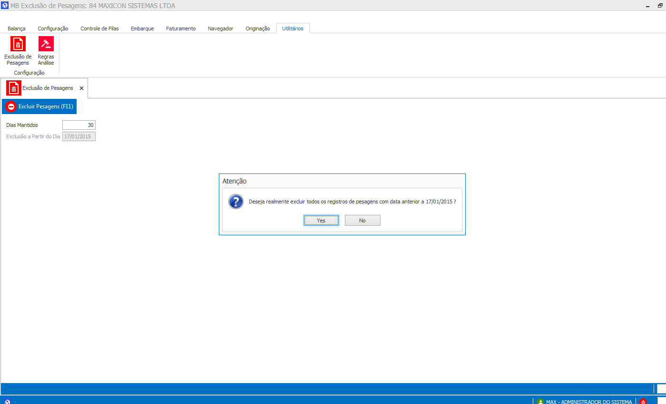Image resolution: width=666 pixels, height=404 pixels.
Task: Minimize the application window
Action: [647, 6]
